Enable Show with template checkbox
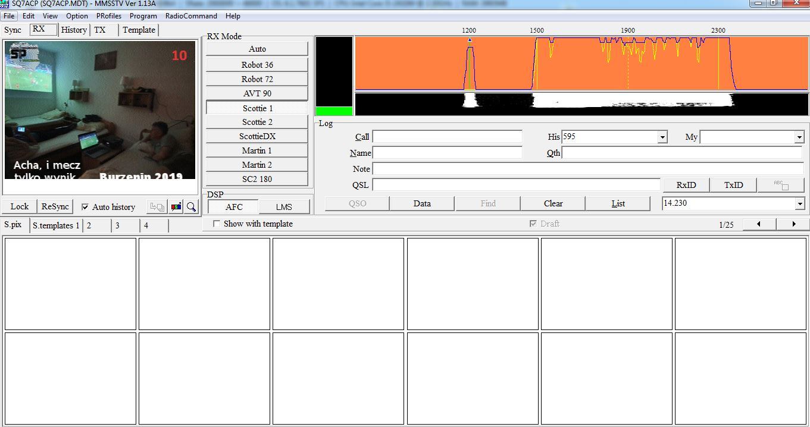 click(x=217, y=224)
